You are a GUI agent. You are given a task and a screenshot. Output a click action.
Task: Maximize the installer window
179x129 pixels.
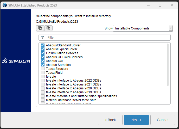(160, 5)
